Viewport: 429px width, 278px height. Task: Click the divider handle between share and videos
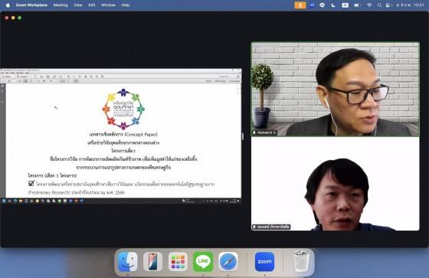pos(243,136)
